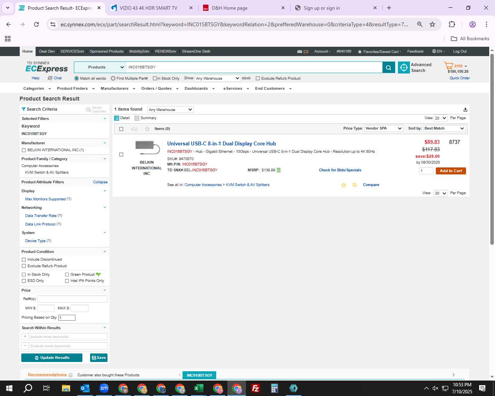Open FileZilla from the taskbar
The width and height of the screenshot is (495, 396).
[x=256, y=388]
